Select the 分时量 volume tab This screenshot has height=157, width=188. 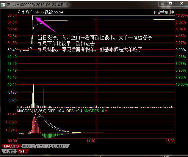tap(9, 151)
